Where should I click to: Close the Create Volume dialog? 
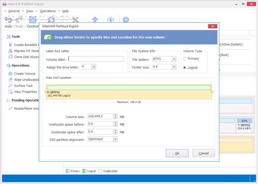click(213, 26)
